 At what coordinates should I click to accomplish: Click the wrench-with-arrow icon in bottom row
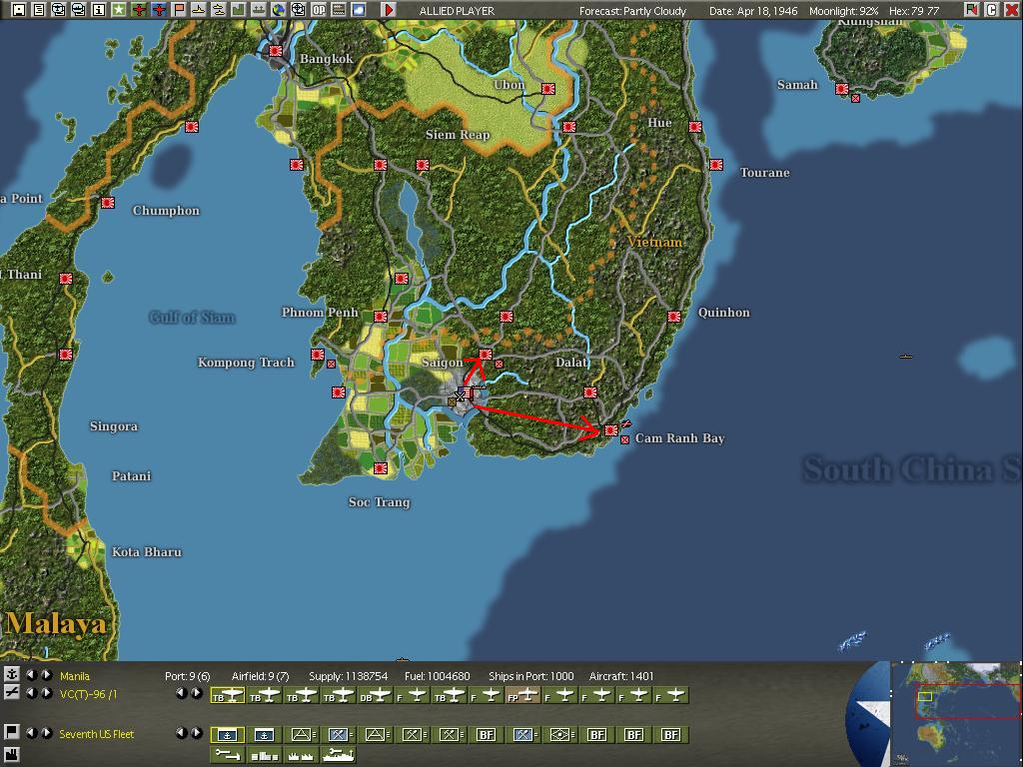click(227, 755)
